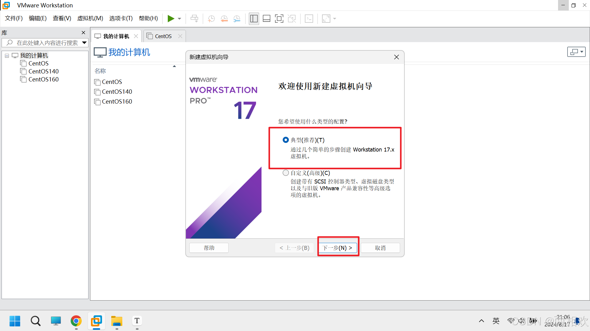Screen dimensions: 590x331
Task: Open the power options dropdown arrow
Action: tap(179, 19)
